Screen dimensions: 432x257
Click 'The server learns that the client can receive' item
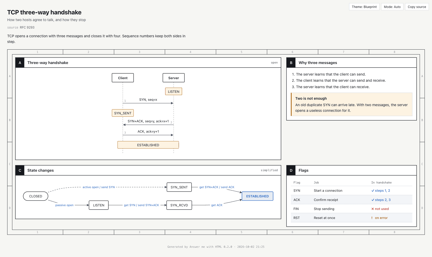[333, 87]
